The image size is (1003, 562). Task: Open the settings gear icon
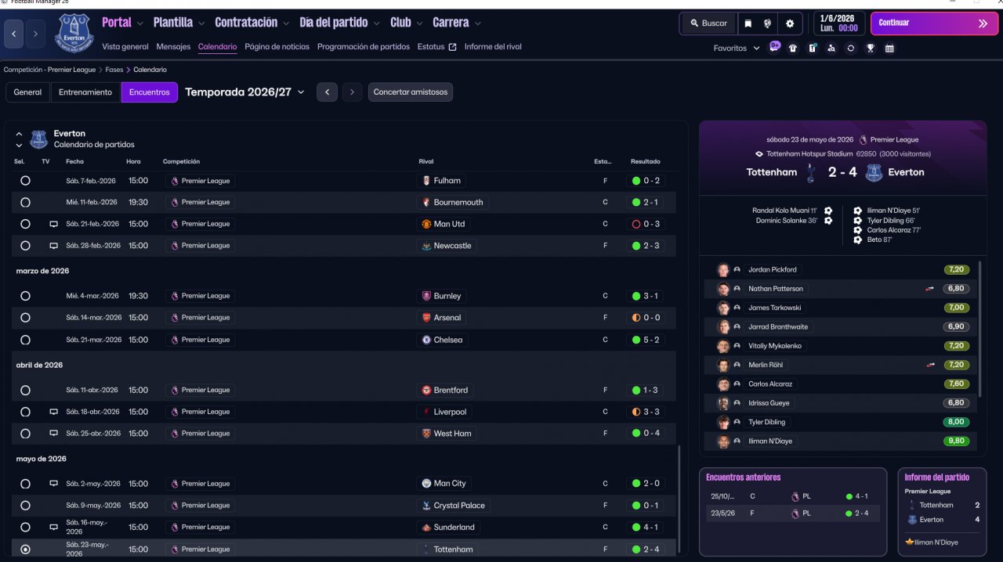pos(790,23)
